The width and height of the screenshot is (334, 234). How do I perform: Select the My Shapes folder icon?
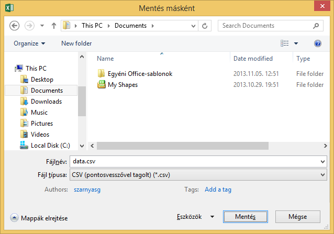click(x=102, y=85)
